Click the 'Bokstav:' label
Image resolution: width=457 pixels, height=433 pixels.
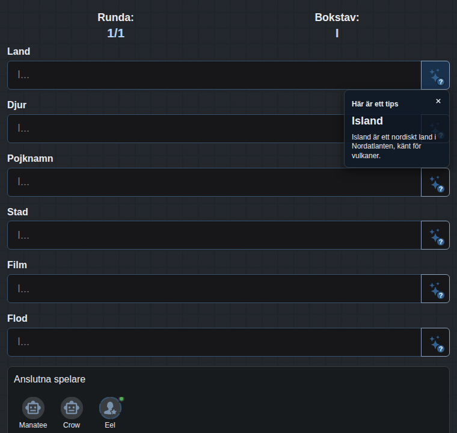(337, 17)
